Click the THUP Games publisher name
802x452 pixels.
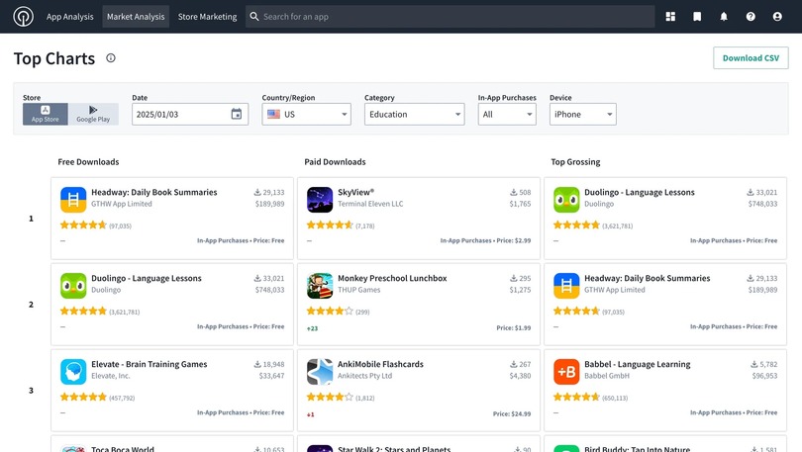click(358, 290)
